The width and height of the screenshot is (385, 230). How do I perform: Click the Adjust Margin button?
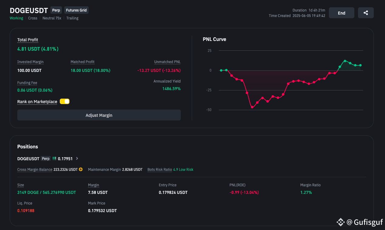click(99, 115)
